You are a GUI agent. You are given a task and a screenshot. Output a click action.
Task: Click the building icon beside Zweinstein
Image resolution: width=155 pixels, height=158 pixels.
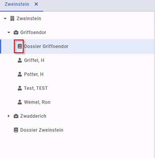(12, 19)
